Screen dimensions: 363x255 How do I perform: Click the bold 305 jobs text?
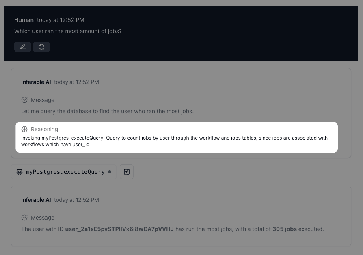285,229
